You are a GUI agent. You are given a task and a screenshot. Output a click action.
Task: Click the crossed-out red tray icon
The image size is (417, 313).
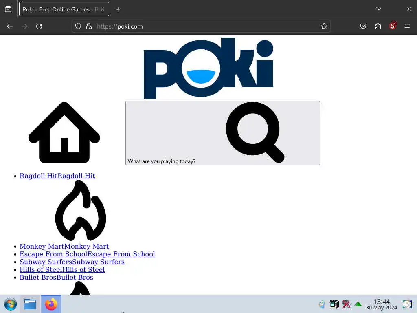click(346, 304)
